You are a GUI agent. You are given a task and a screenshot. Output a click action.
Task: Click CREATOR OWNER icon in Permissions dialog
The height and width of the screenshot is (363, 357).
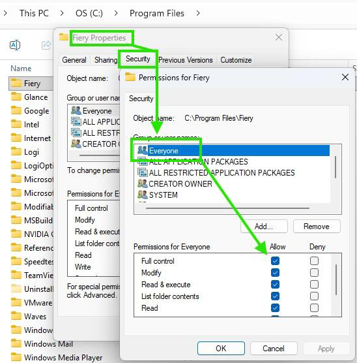142,183
